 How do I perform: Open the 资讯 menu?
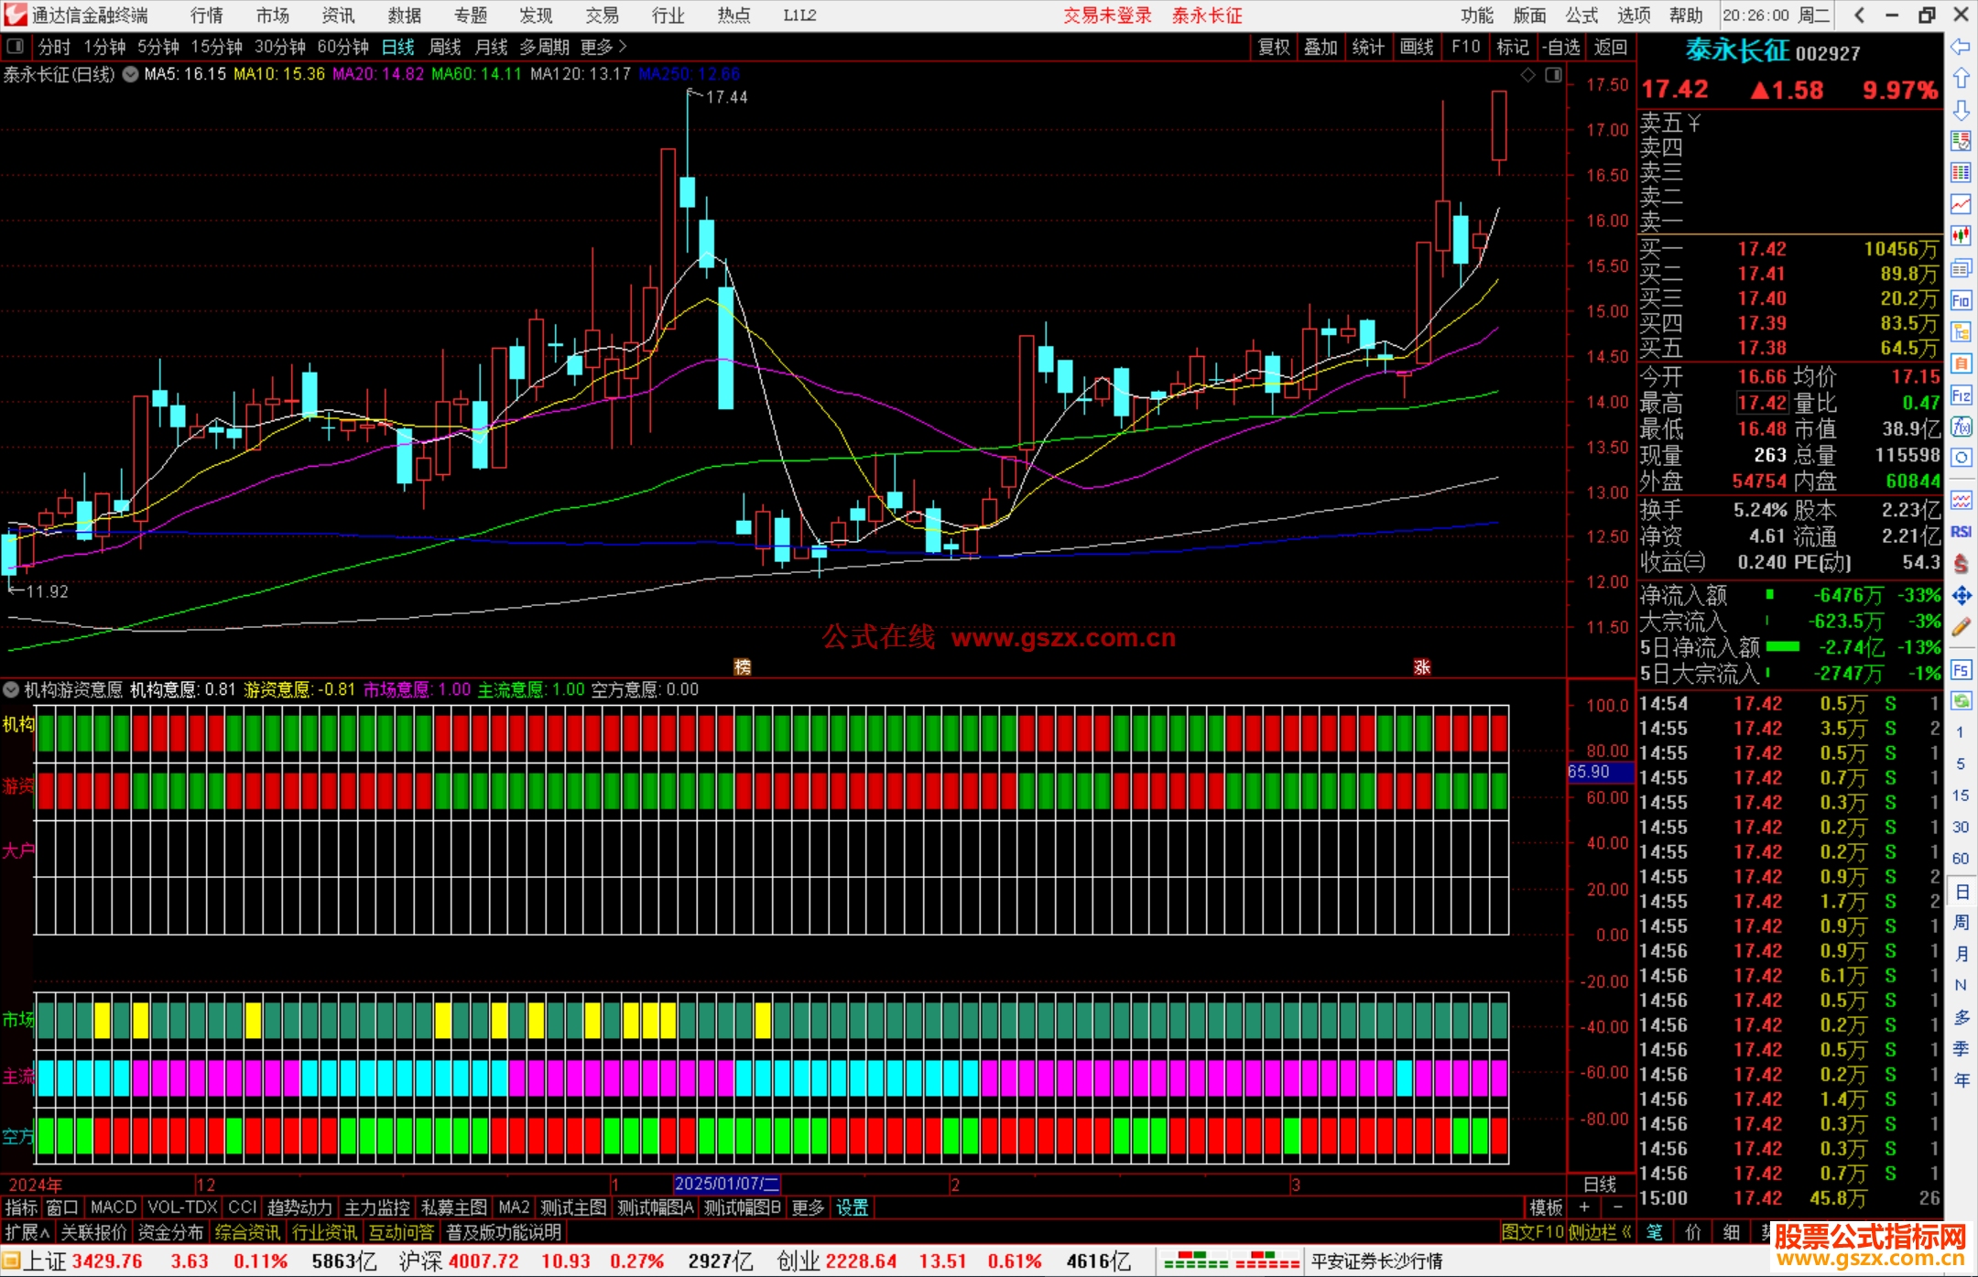338,16
